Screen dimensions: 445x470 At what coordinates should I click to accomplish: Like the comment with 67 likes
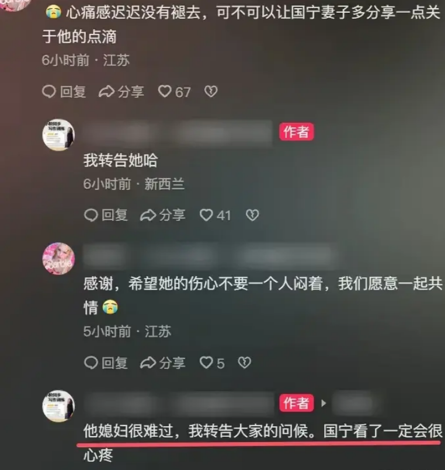174,92
